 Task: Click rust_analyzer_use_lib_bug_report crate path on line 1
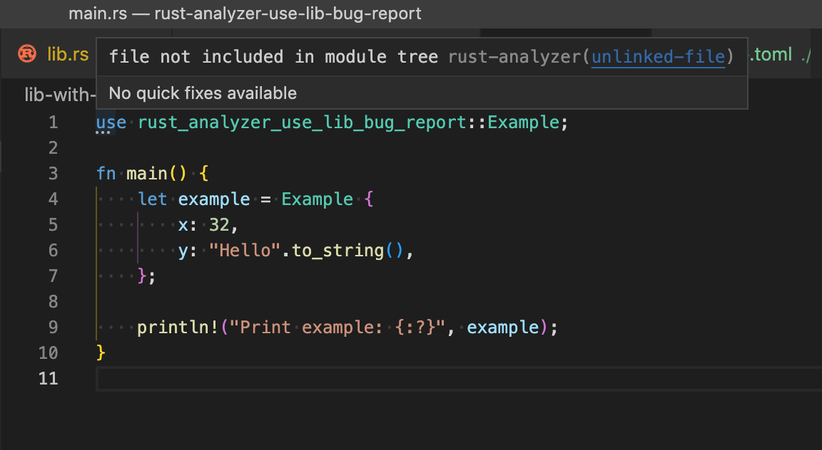pyautogui.click(x=302, y=122)
